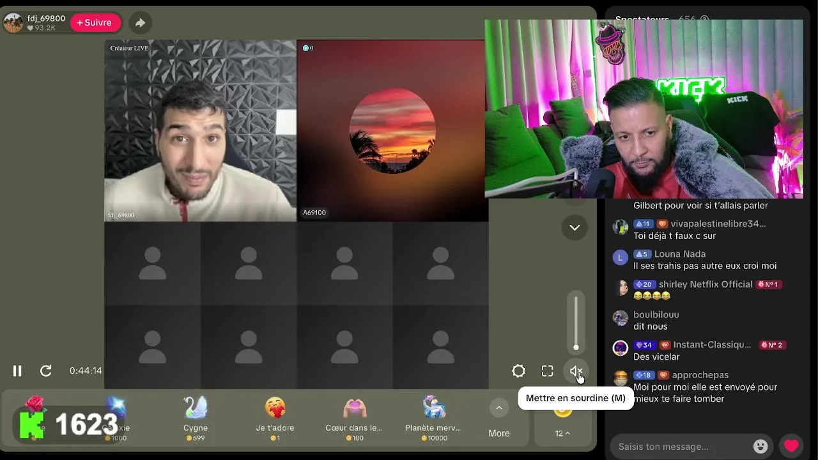
Task: Click approchepas avatar in chat
Action: coord(621,378)
